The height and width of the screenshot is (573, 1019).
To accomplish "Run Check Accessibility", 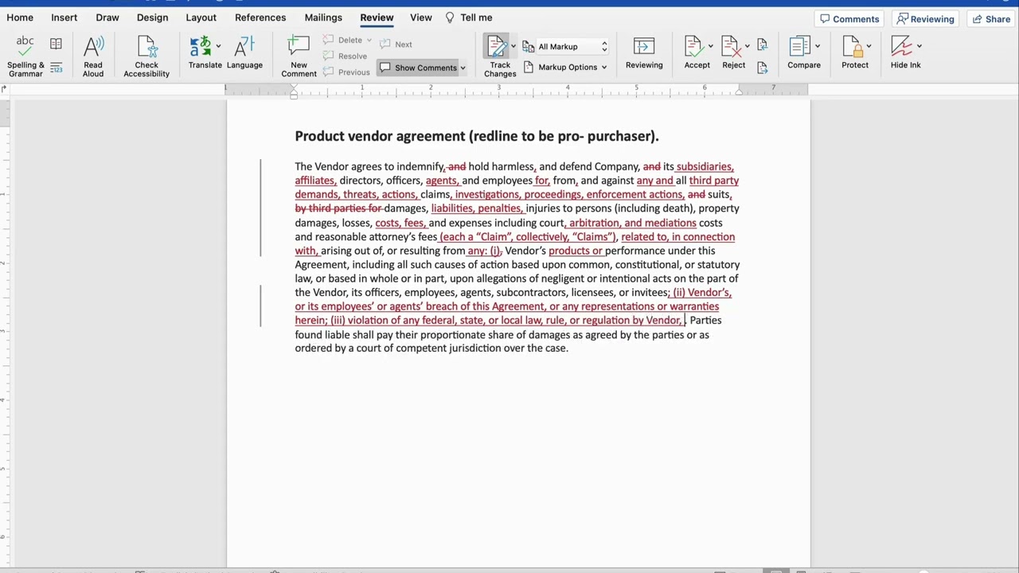I will [x=146, y=56].
